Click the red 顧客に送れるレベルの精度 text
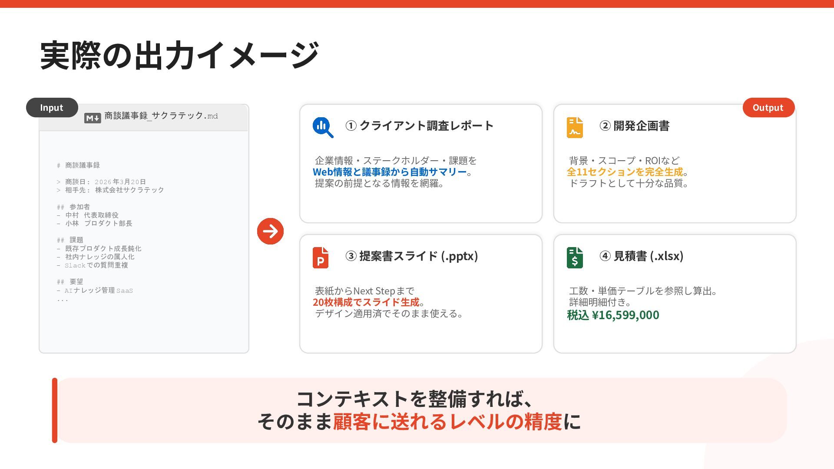834x469 pixels. coord(447,422)
